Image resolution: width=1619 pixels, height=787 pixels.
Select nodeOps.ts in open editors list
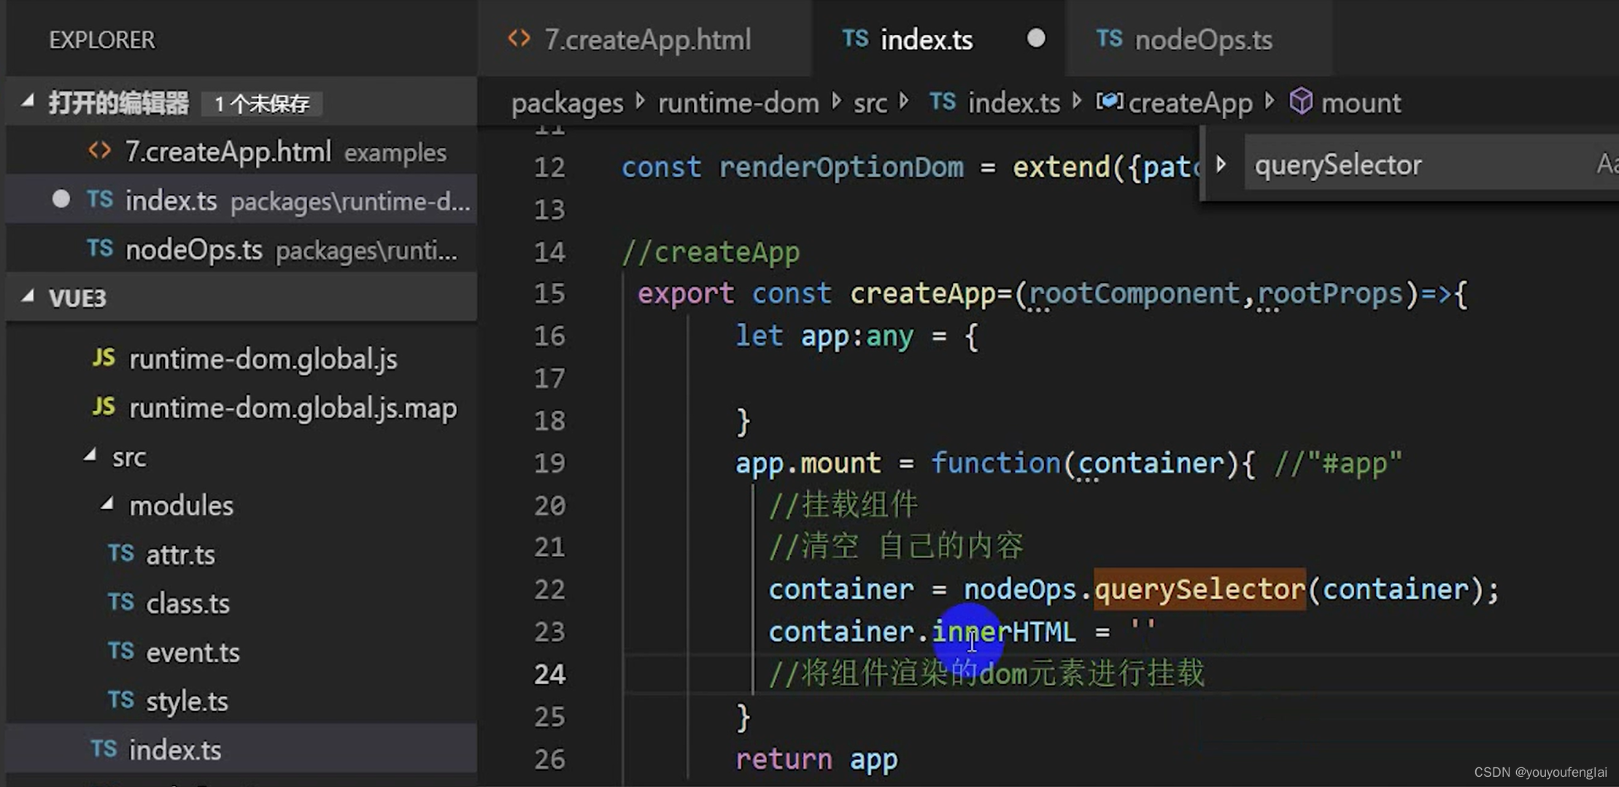click(x=241, y=249)
